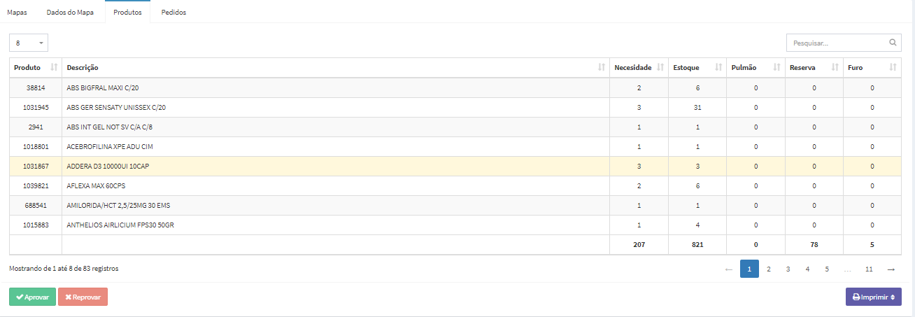Select the ADDERA D3 10000UI 10CAP row

tap(455, 166)
